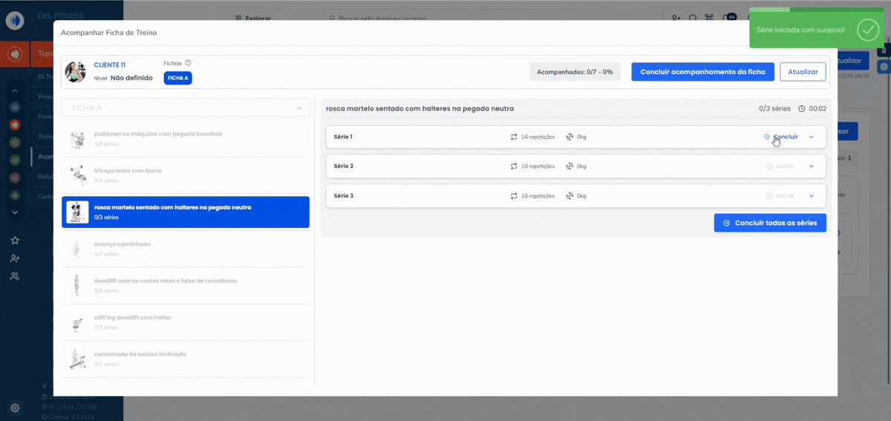
Task: Expand Série 3 details chevron
Action: [812, 196]
